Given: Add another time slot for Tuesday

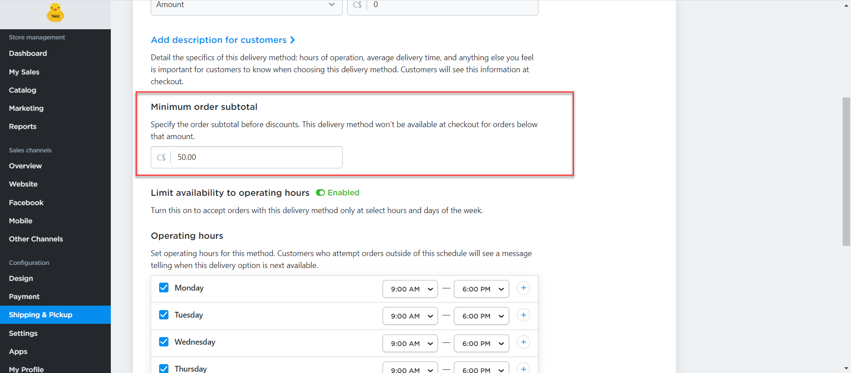Looking at the screenshot, I should [523, 315].
